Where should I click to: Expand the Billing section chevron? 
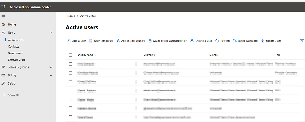pos(51,75)
